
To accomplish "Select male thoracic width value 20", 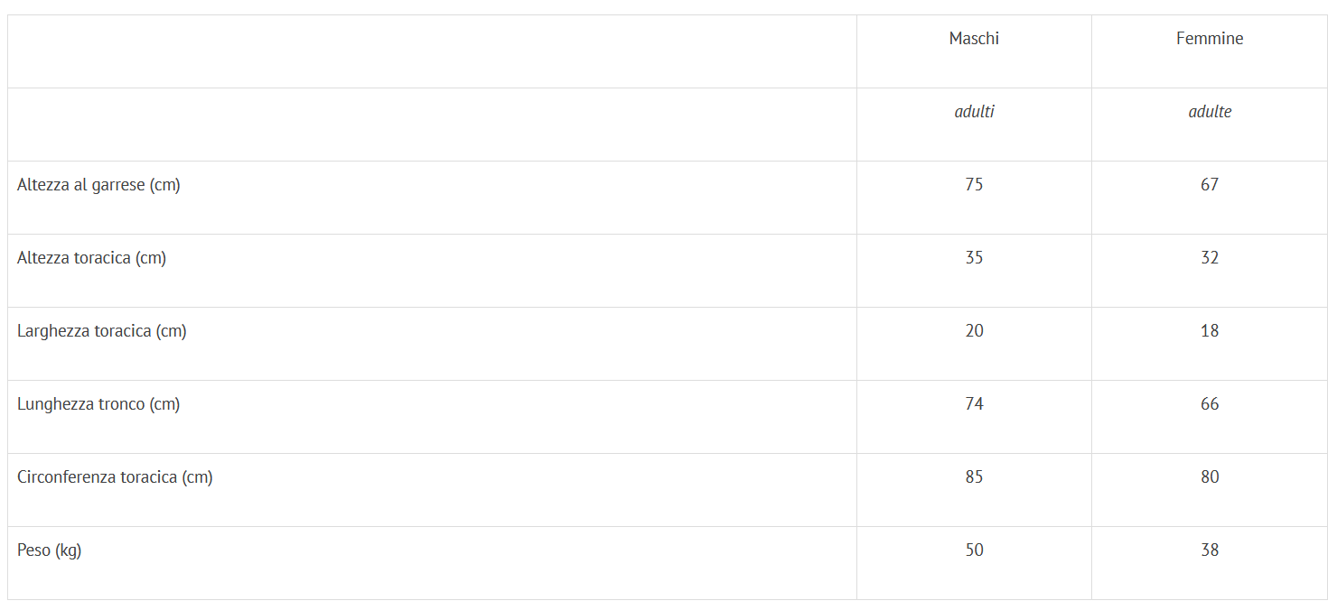I will 974,331.
